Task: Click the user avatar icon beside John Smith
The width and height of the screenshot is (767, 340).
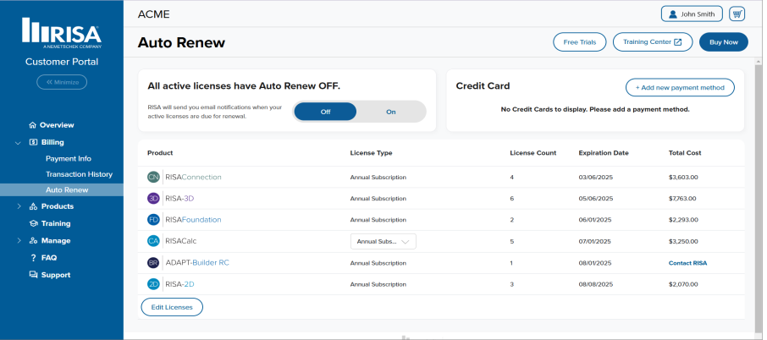Action: pyautogui.click(x=673, y=14)
